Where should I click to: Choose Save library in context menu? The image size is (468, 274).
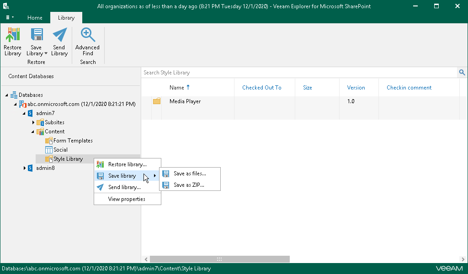click(128, 176)
